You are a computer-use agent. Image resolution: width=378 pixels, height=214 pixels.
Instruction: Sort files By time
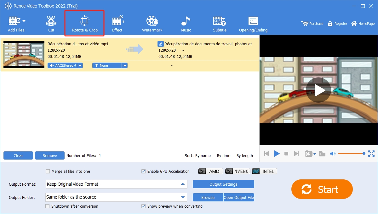pyautogui.click(x=224, y=155)
